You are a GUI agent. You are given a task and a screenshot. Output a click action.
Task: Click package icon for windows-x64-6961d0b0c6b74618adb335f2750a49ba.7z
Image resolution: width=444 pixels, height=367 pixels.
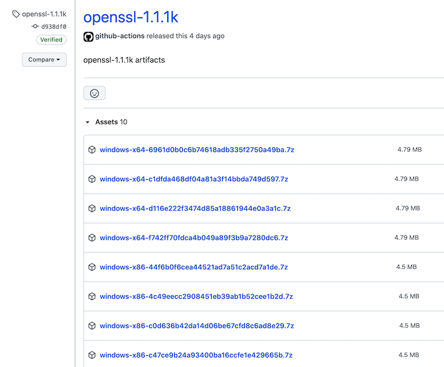pos(92,150)
